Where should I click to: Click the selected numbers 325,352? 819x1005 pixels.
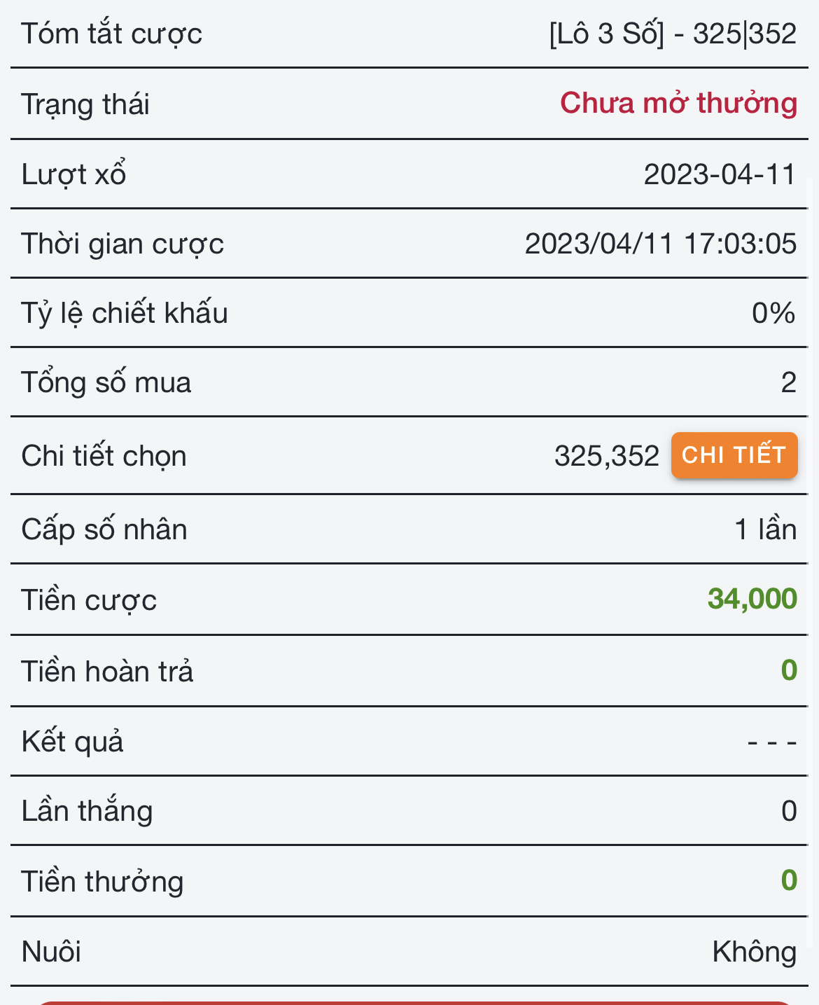point(606,456)
